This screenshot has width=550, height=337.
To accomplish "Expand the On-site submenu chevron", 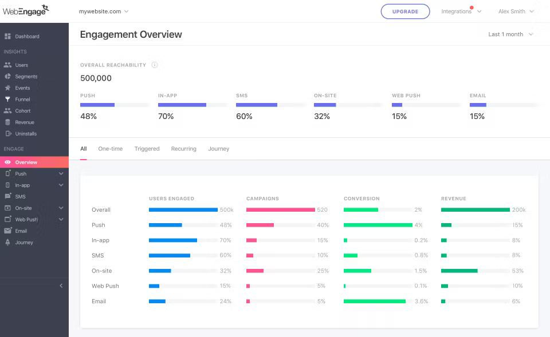I will 61,208.
